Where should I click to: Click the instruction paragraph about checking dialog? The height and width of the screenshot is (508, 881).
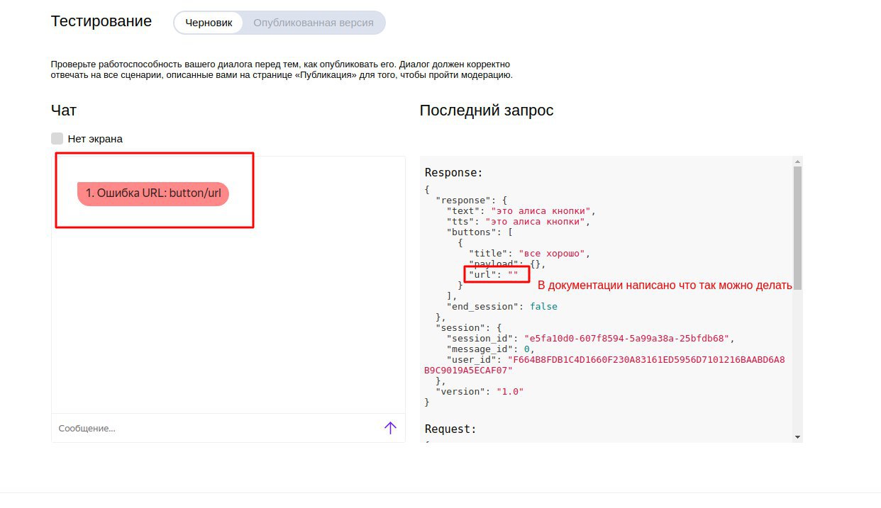282,69
